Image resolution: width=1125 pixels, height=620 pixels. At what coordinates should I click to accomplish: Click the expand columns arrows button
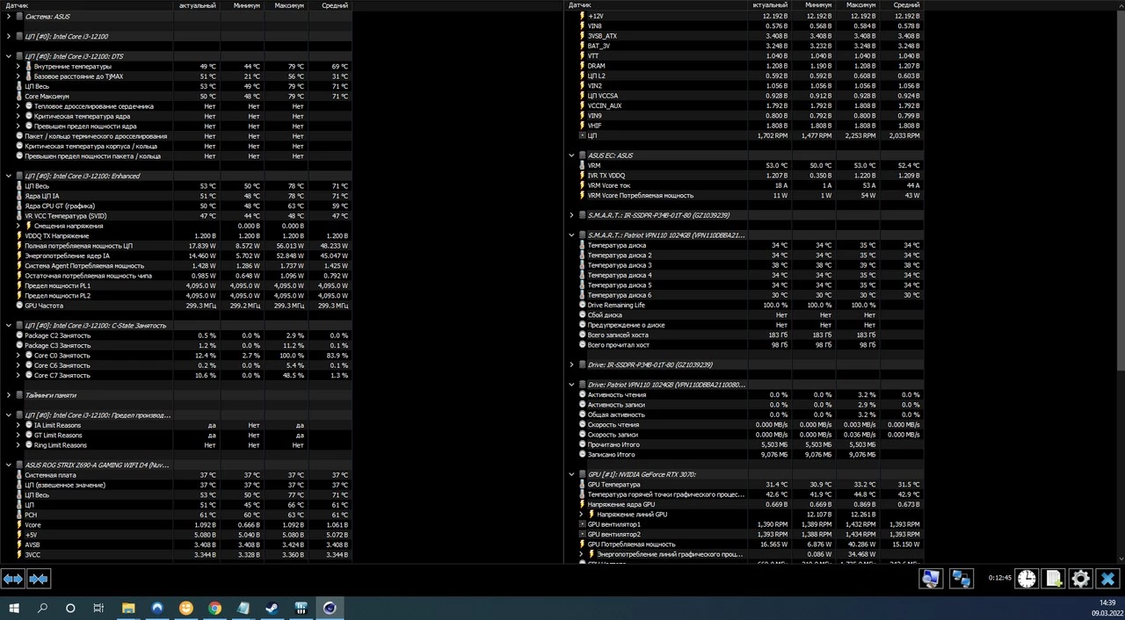(12, 579)
